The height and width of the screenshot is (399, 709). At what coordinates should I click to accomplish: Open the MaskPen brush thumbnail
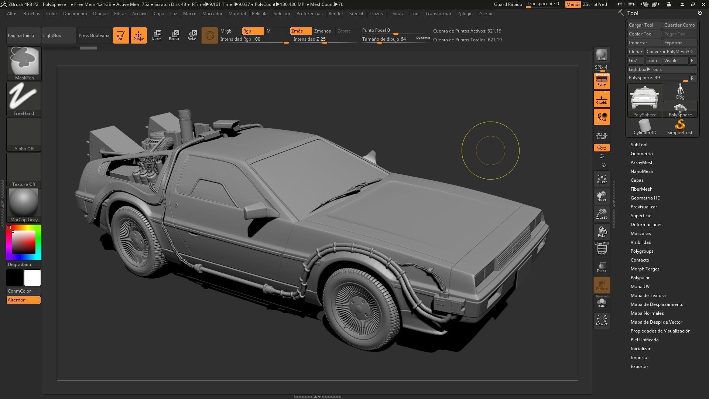point(24,64)
